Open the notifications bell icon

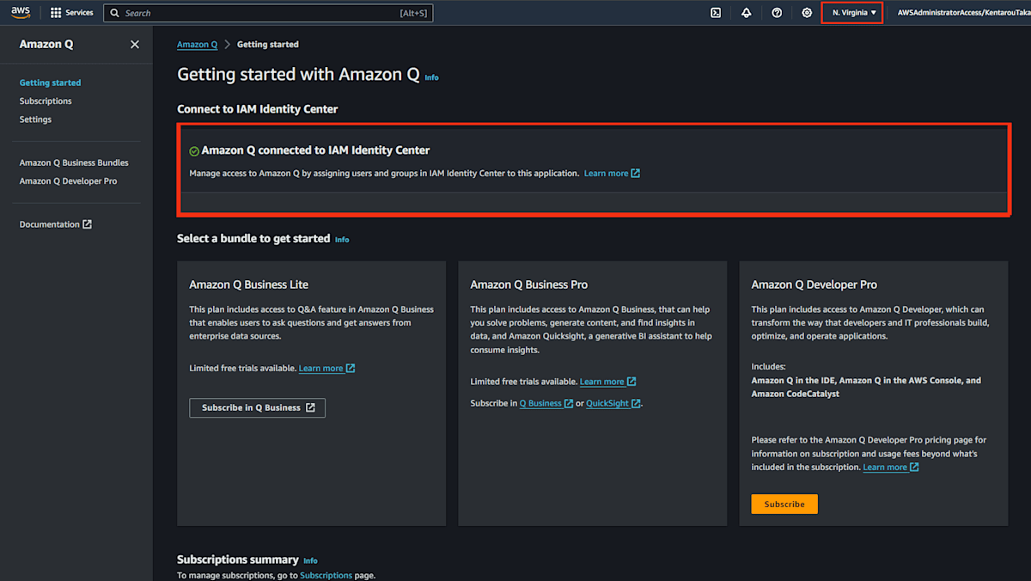click(746, 13)
